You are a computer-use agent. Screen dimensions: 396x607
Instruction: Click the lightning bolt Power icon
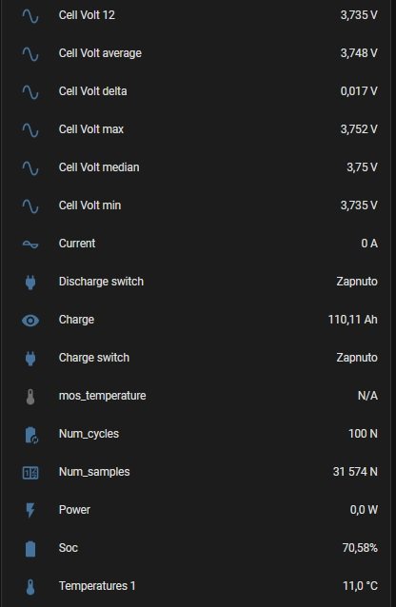[30, 510]
